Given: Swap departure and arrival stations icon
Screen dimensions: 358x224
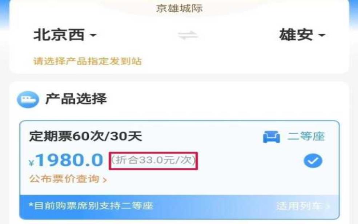Looking at the screenshot, I should pos(188,35).
